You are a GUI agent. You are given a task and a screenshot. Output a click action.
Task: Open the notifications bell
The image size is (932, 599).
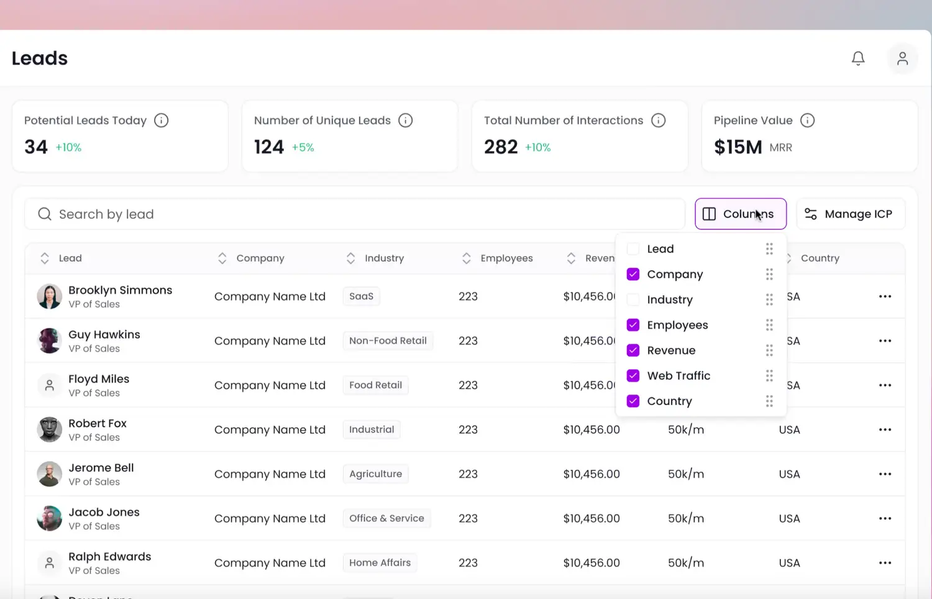(858, 58)
